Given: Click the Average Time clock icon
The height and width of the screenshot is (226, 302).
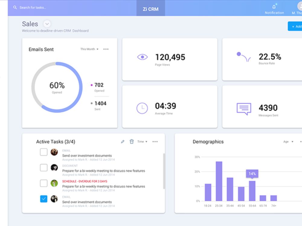Looking at the screenshot, I should [142, 108].
